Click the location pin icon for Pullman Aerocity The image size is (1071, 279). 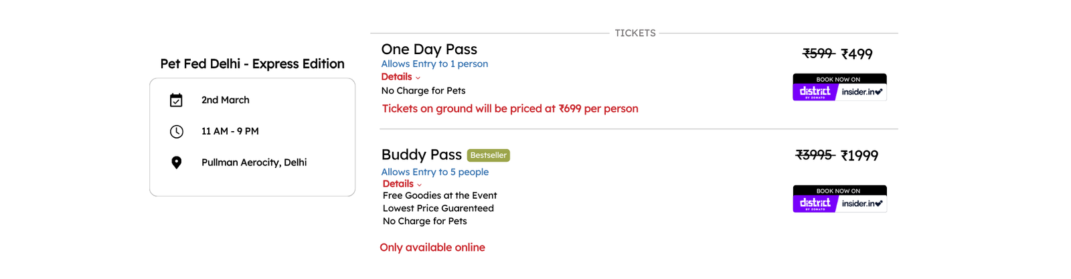click(x=177, y=163)
